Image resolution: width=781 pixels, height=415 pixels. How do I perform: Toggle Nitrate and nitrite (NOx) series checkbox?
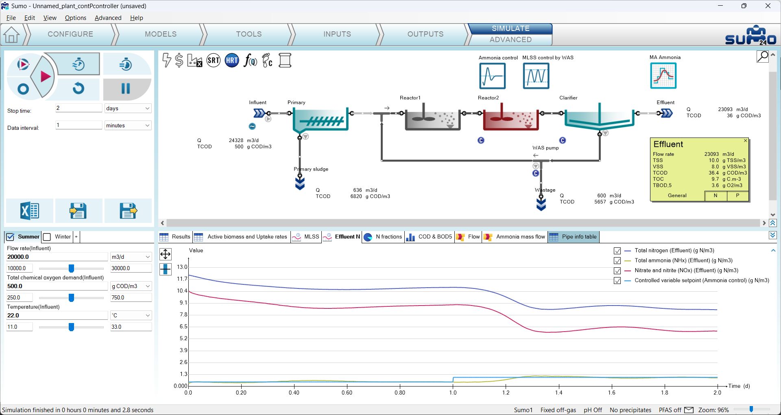coord(617,271)
